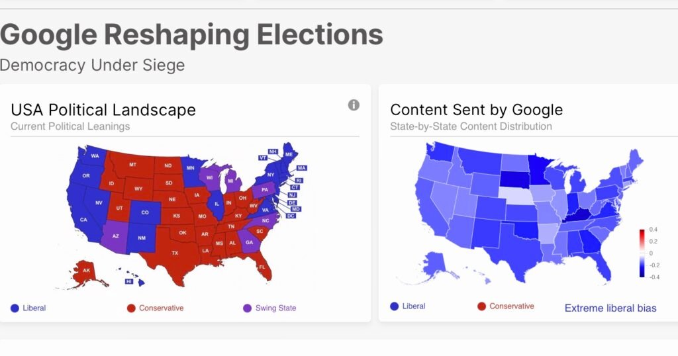This screenshot has height=356, width=678.
Task: Click the Extreme liberal bias text
Action: point(610,308)
